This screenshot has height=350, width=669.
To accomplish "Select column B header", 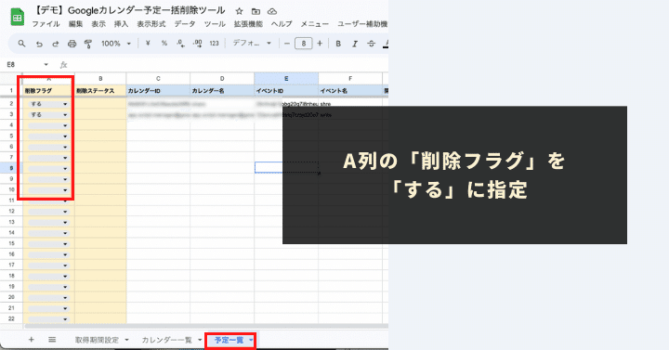I will 100,78.
